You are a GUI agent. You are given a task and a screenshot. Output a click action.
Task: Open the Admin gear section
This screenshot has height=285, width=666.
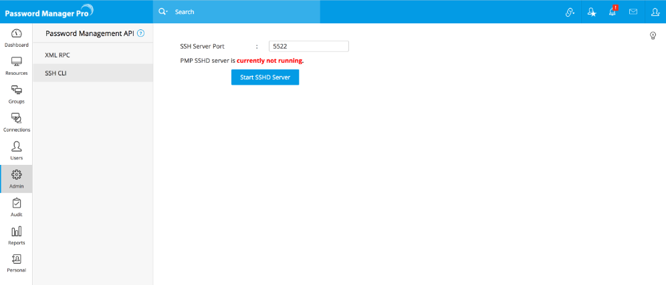click(16, 179)
